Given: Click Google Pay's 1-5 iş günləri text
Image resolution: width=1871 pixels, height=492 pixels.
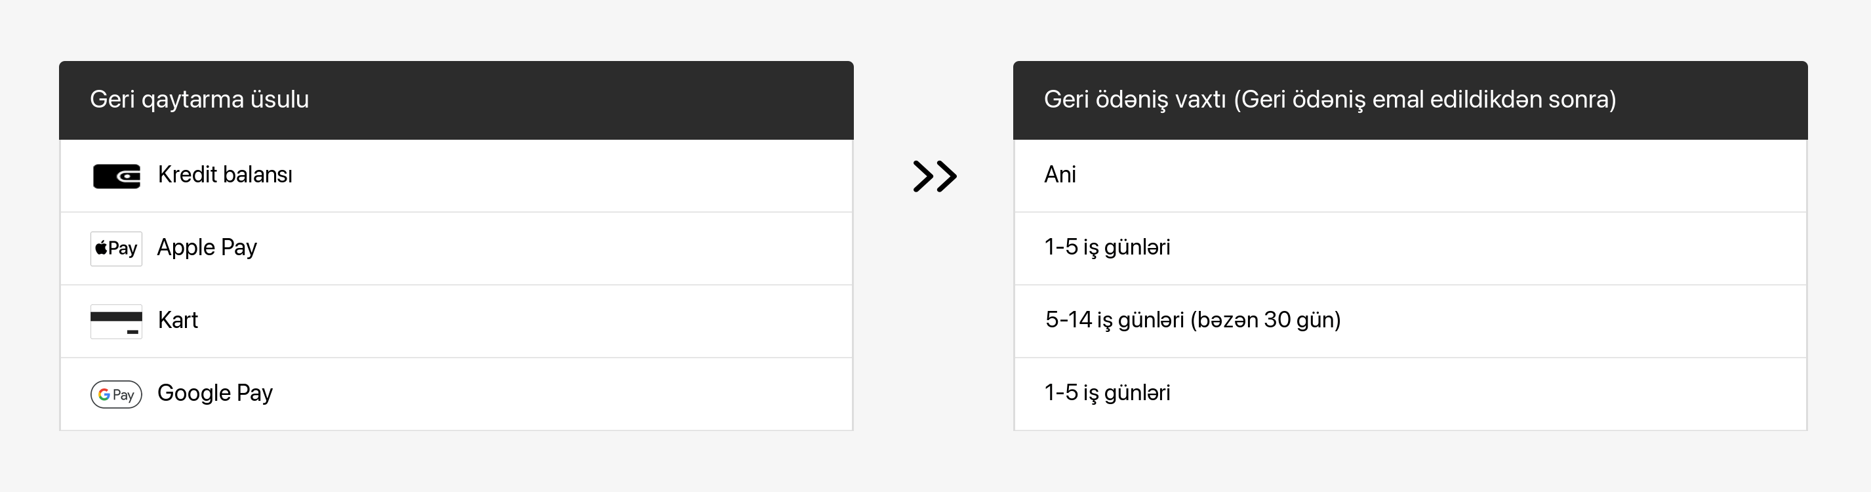Looking at the screenshot, I should coord(1107,393).
